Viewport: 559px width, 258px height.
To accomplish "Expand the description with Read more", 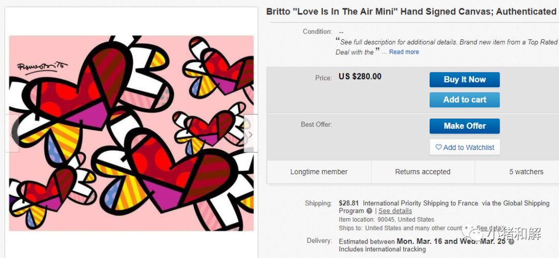I will click(x=404, y=52).
